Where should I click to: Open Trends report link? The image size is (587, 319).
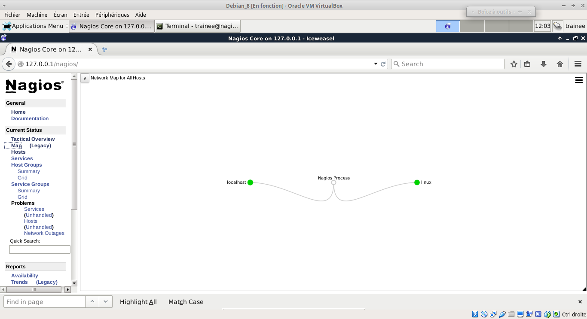[x=19, y=282]
